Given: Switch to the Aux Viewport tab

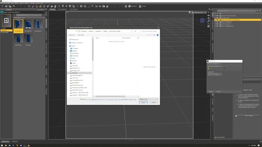Looking at the screenshot, I should (x=74, y=9).
